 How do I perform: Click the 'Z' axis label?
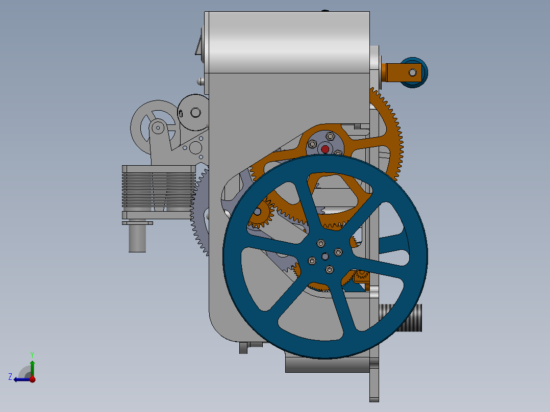10,377
